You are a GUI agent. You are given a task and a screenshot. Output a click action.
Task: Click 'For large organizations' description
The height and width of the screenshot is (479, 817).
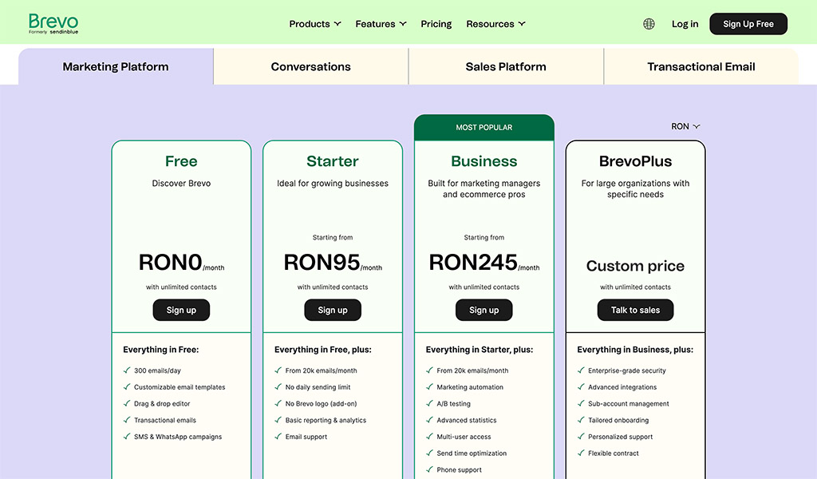pyautogui.click(x=635, y=188)
